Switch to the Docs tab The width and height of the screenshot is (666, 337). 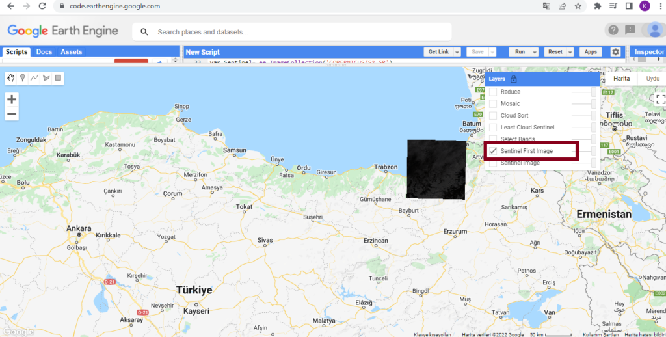pyautogui.click(x=44, y=52)
